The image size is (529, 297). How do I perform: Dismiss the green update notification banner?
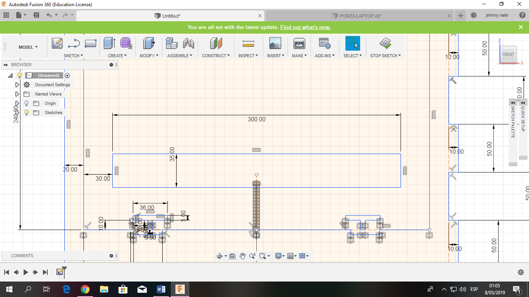[x=521, y=27]
